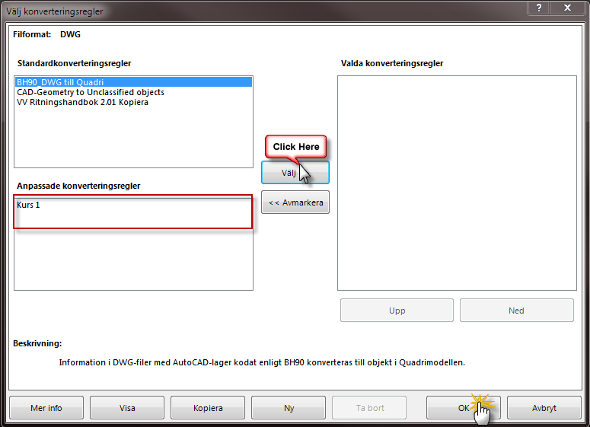The image size is (590, 427).
Task: Select BH90_DWG till Quadri rule
Action: (133, 82)
